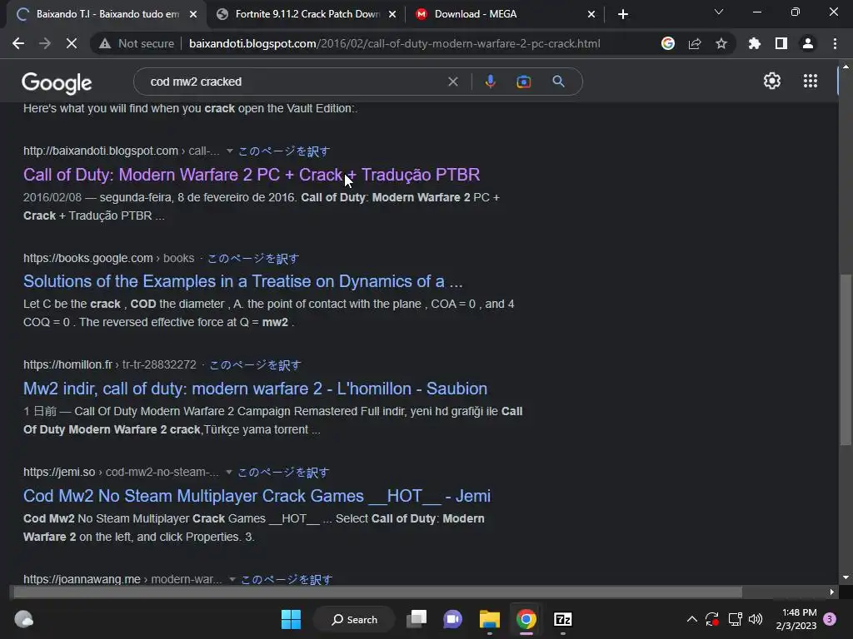The image size is (853, 639).
Task: Click the books.google.com URL breadcrumb
Action: pos(109,258)
